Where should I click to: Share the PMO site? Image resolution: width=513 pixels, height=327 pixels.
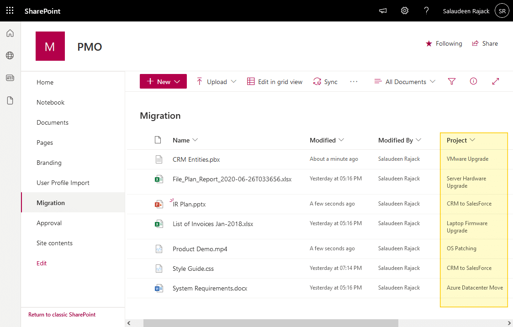[x=485, y=43]
